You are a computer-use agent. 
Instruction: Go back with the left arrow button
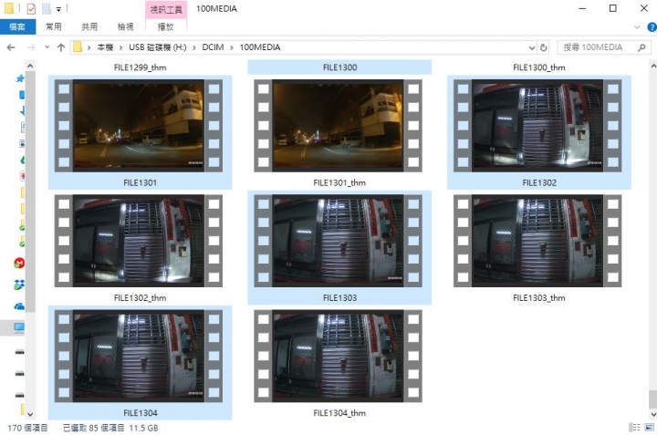pos(11,47)
